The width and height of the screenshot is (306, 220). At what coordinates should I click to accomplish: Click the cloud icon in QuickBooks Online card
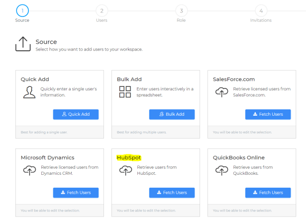(221, 170)
